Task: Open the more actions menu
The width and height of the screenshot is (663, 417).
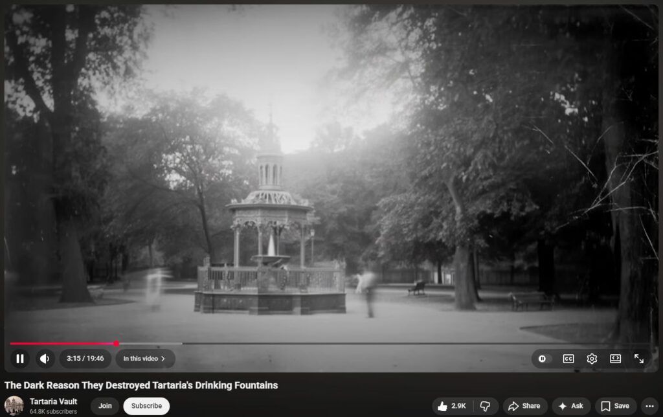Action: pos(650,406)
